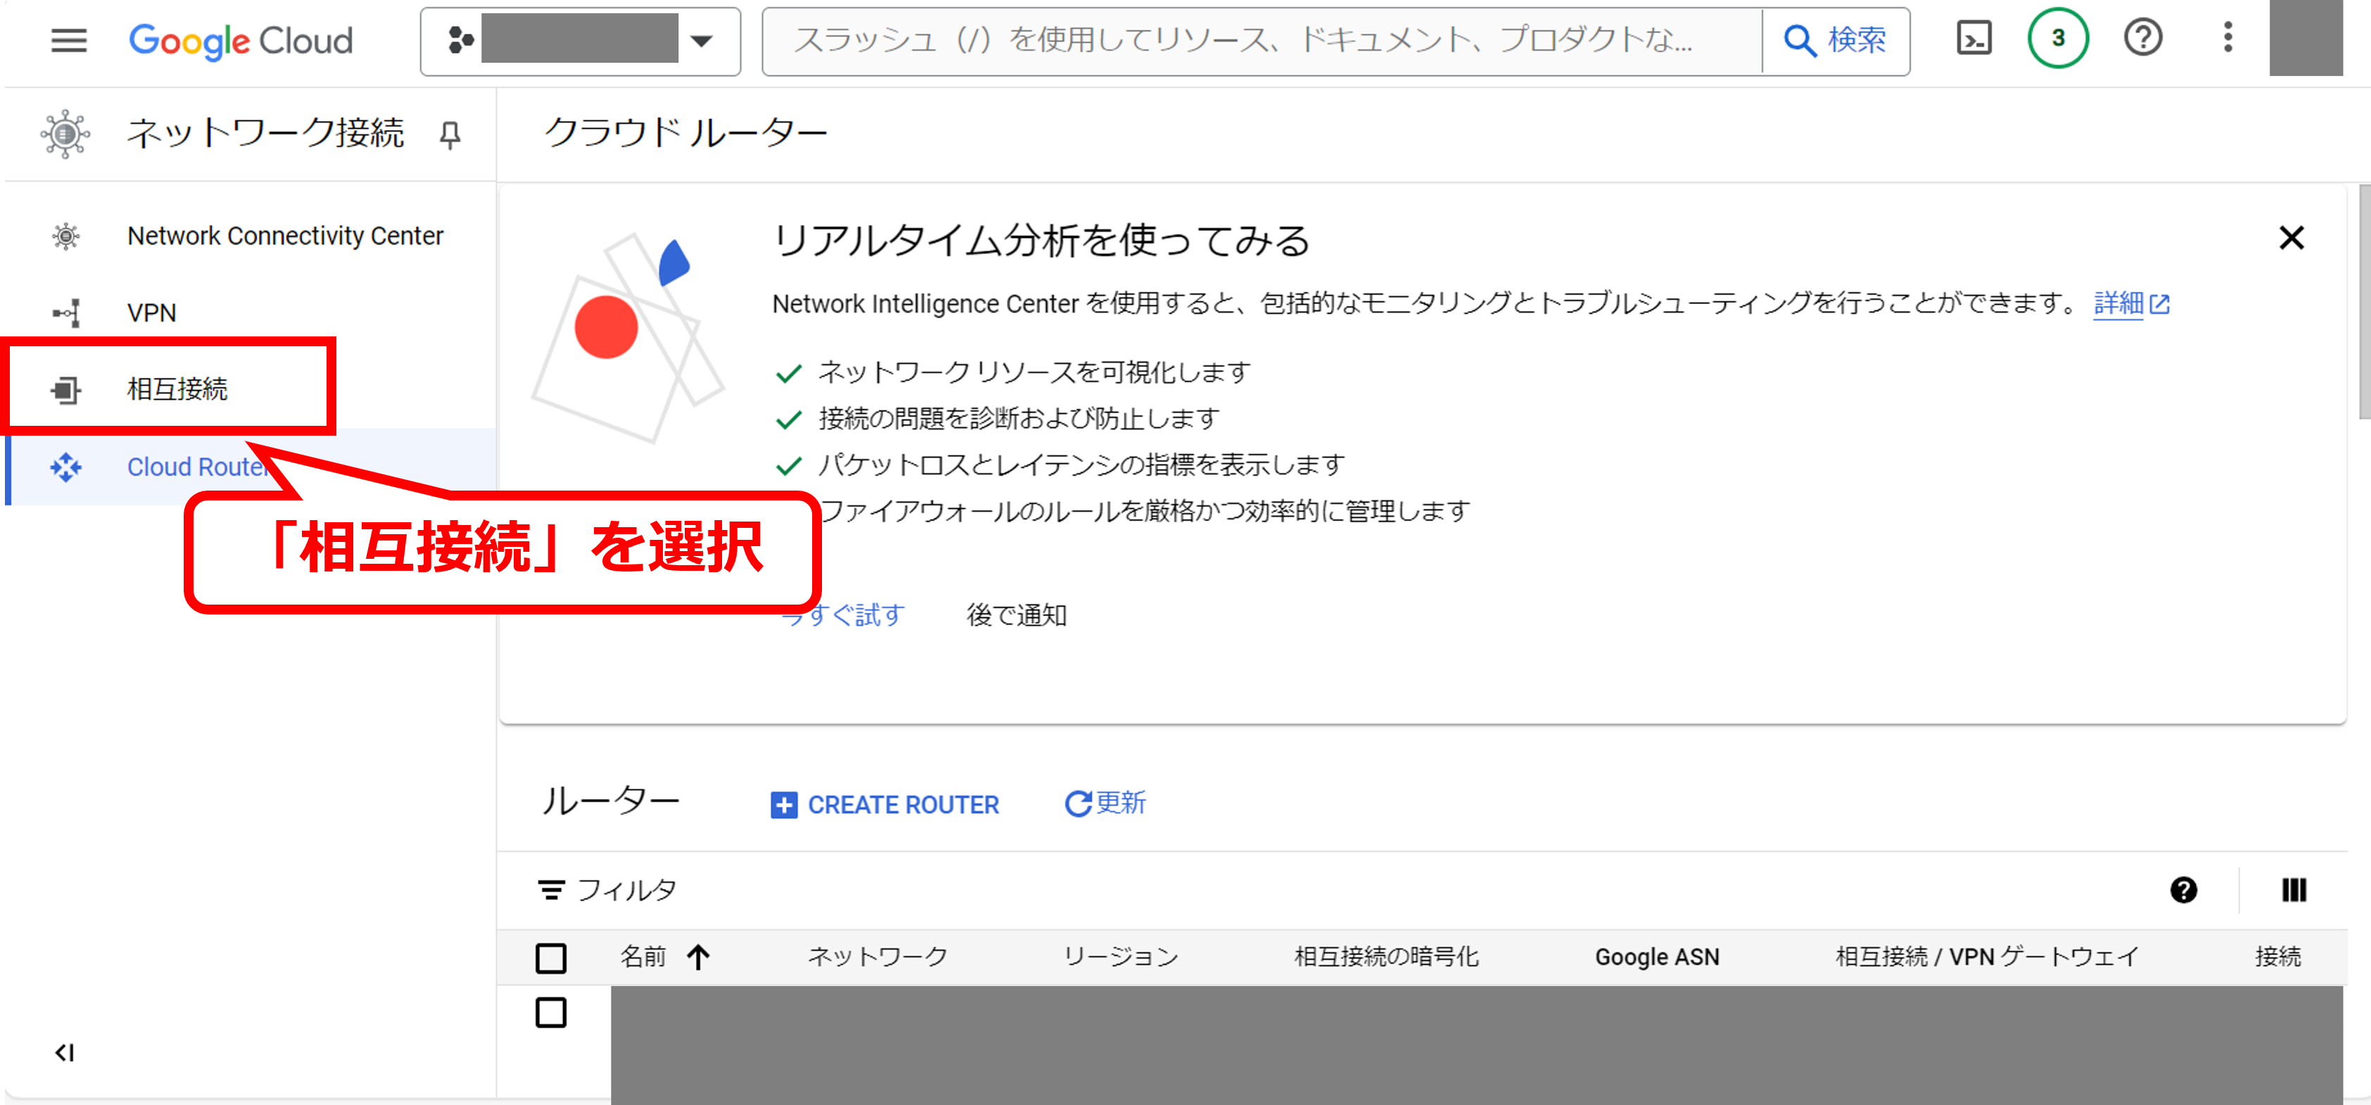
Task: Pin the ネットワーク接続 product
Action: [450, 134]
